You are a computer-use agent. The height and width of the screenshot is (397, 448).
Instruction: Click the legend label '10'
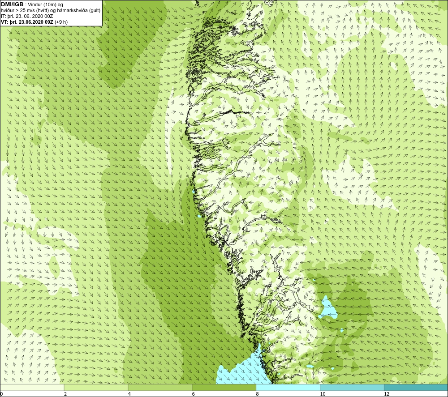point(323,394)
